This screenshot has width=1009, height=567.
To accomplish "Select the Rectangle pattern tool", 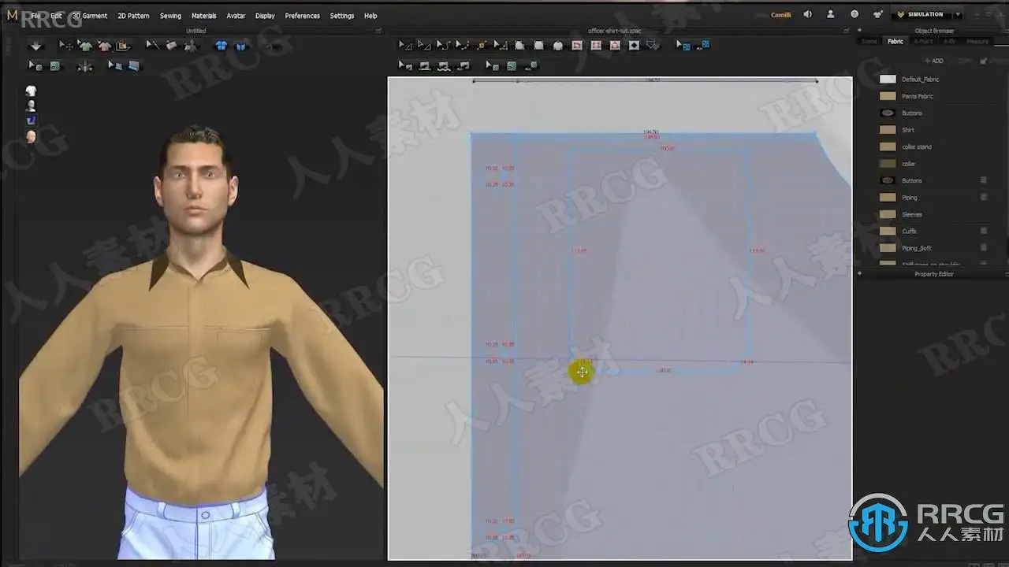I will coord(538,46).
